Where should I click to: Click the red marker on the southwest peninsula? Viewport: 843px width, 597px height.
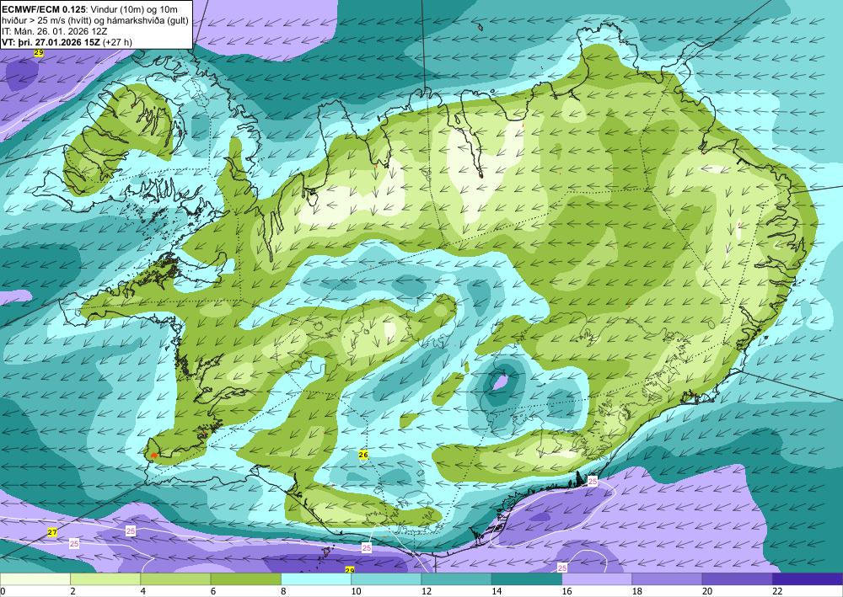(x=153, y=456)
